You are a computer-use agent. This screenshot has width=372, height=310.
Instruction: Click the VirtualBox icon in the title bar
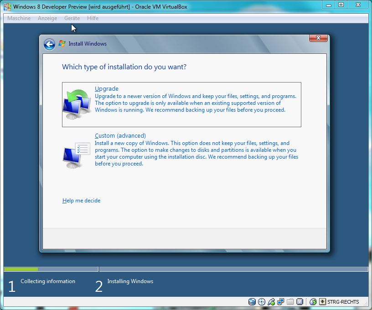(x=7, y=7)
